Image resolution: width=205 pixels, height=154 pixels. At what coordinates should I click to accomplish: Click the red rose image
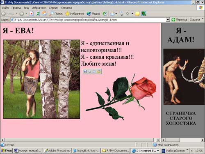121,97
